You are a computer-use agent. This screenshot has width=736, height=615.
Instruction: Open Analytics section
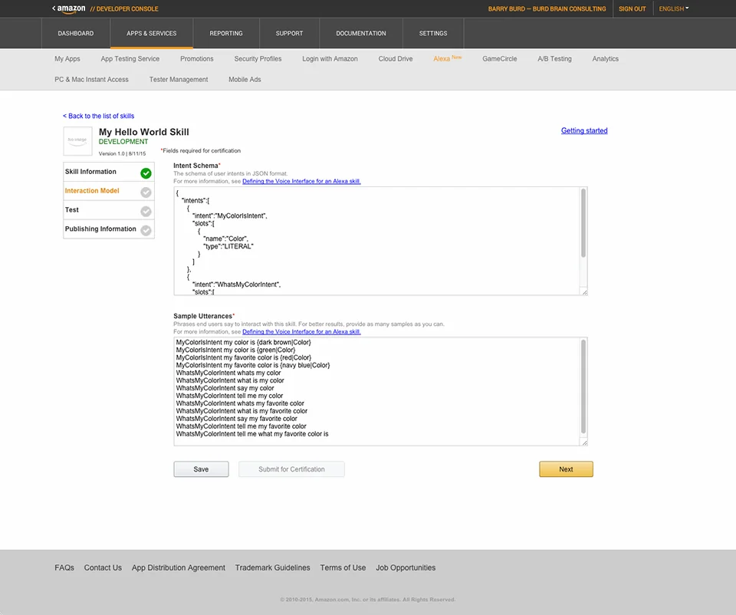606,59
